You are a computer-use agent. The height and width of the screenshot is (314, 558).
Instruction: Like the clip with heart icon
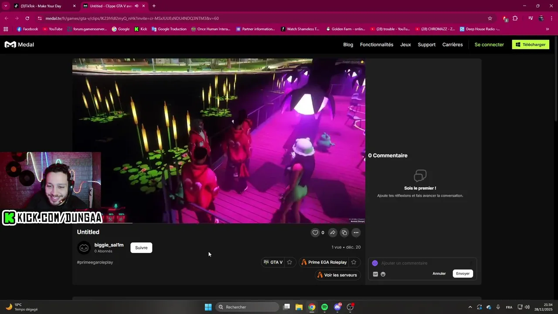pyautogui.click(x=315, y=232)
